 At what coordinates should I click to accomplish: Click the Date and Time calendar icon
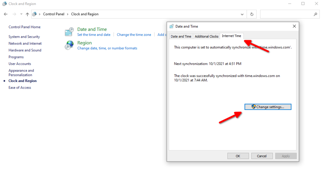click(69, 32)
